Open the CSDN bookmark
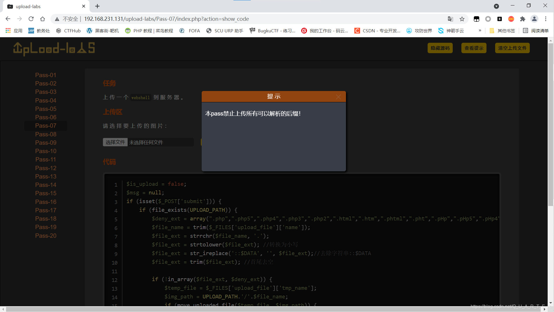554x312 pixels. pyautogui.click(x=377, y=31)
